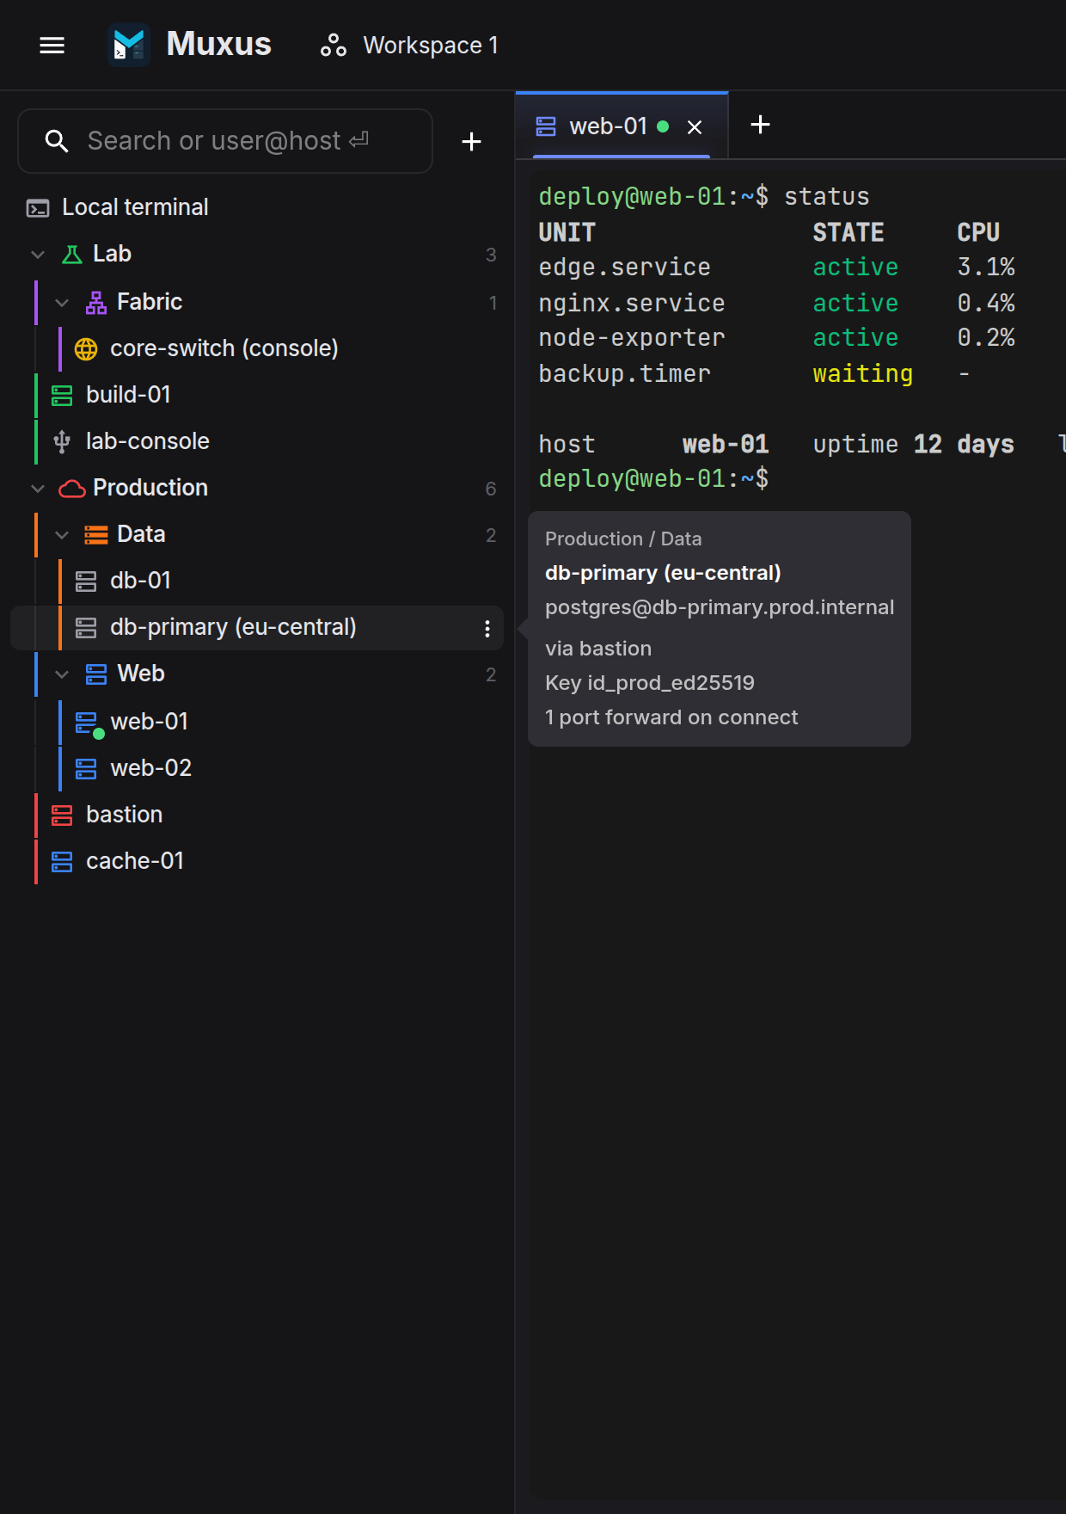Click Key id_prod_ed25519 in tooltip
The width and height of the screenshot is (1066, 1514).
pos(650,683)
